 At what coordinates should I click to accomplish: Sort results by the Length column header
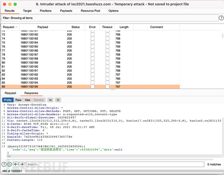pos(124,27)
